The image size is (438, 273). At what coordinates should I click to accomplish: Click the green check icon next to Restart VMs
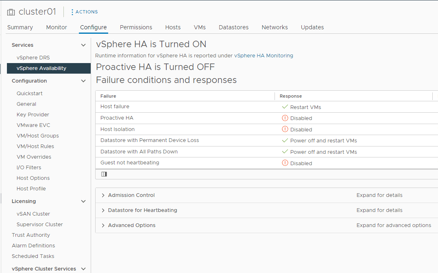(285, 107)
